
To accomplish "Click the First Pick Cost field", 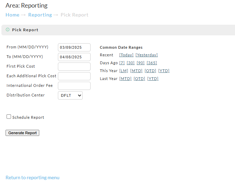I will (74, 67).
